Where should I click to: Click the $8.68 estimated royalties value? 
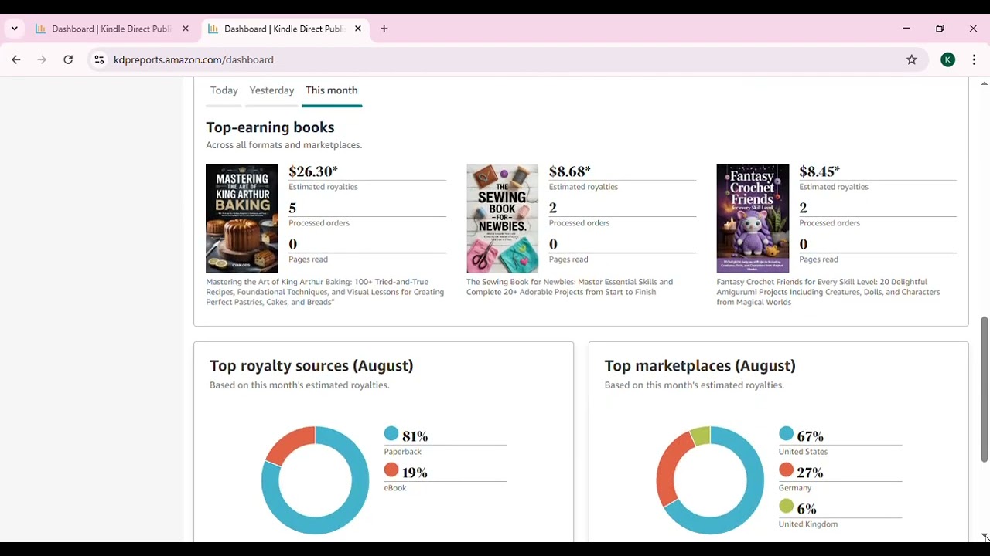569,171
